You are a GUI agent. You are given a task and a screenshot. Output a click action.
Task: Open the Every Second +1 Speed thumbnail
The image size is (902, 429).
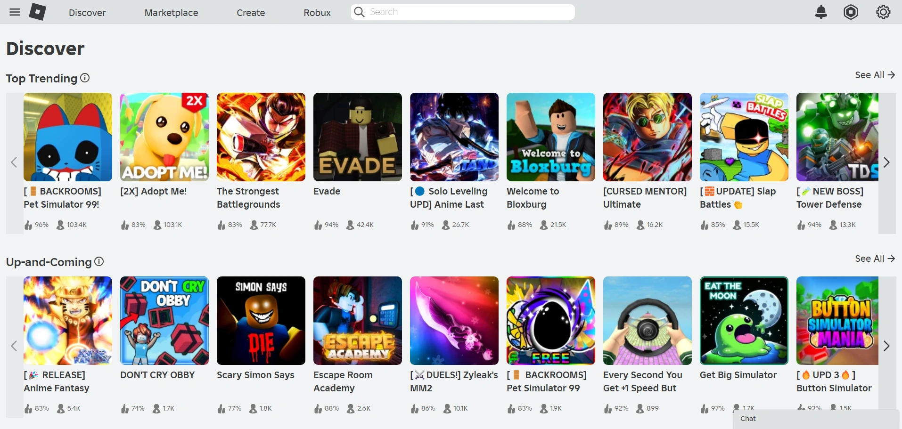(x=648, y=321)
